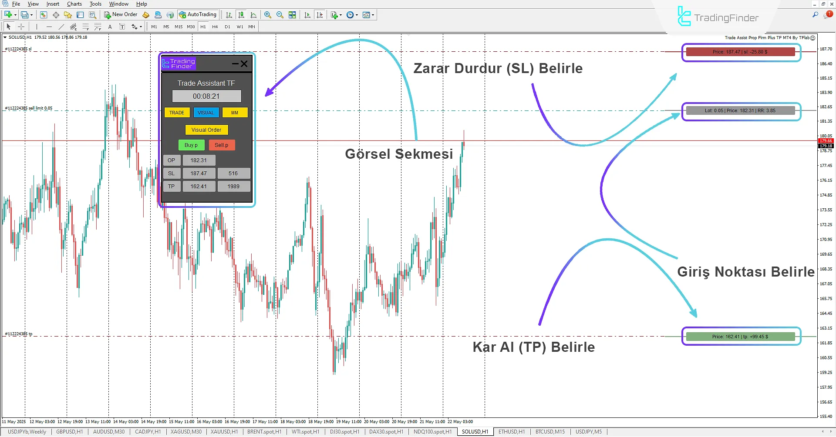
Task: Open search magnifier icon at top right
Action: point(815,15)
